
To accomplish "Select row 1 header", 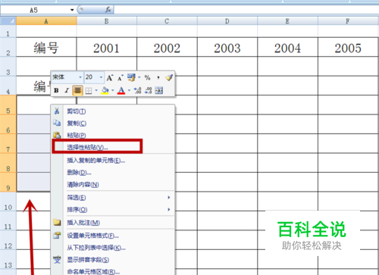I will point(8,31).
